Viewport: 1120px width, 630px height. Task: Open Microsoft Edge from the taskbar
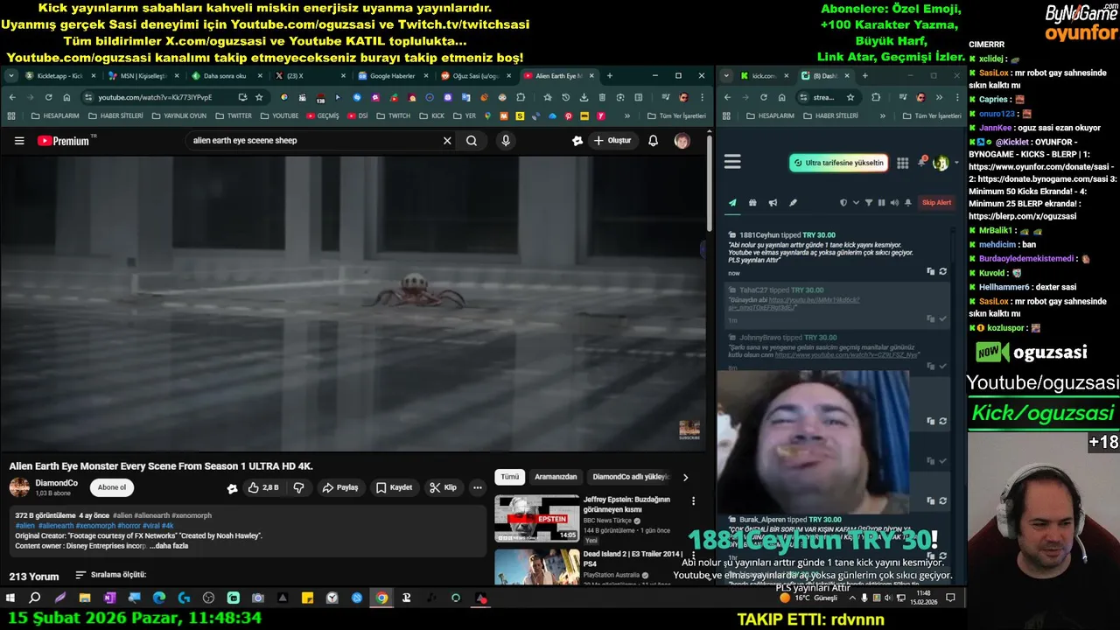pyautogui.click(x=159, y=598)
